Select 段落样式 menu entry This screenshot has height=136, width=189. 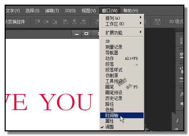click(122, 70)
